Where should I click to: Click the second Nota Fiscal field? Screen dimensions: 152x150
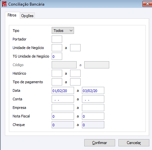coord(93,116)
